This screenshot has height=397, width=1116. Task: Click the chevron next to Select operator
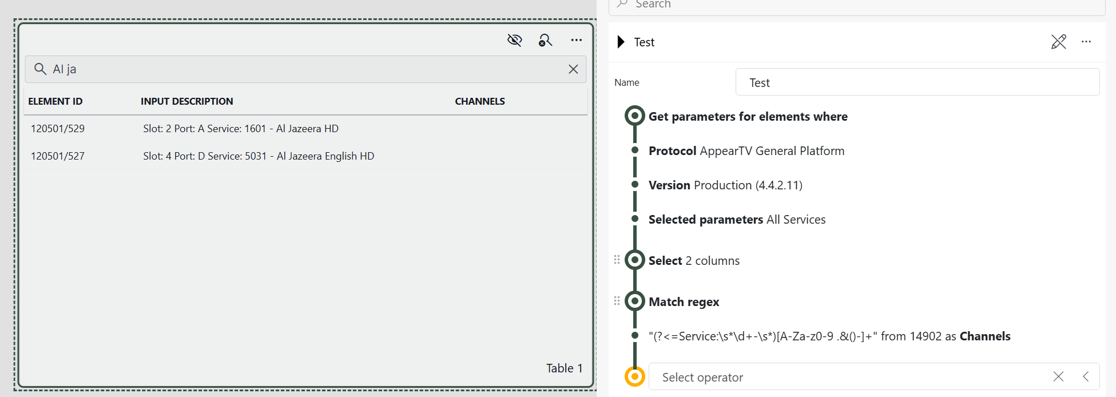[x=1086, y=376]
